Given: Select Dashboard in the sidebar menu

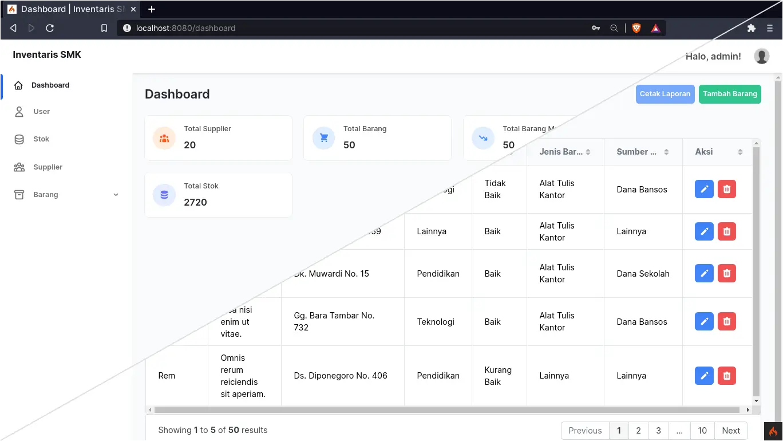Looking at the screenshot, I should click(50, 85).
